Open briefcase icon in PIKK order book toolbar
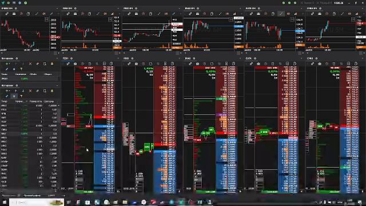366x206 pixels. coord(136,64)
